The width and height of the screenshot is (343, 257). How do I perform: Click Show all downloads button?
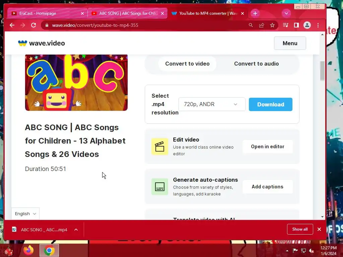tap(300, 229)
